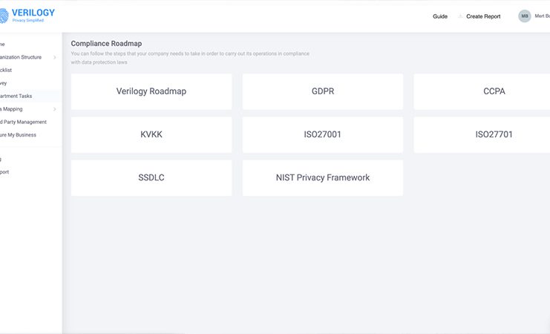The image size is (550, 334).
Task: Click the Verilogy fingerprint logo
Action: (x=4, y=16)
